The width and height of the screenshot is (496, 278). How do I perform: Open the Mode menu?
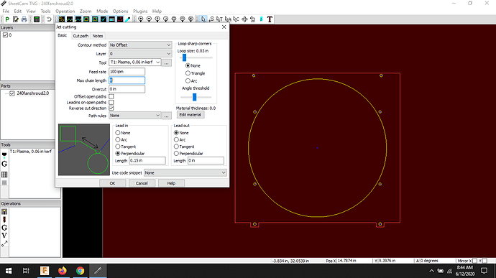pos(102,11)
